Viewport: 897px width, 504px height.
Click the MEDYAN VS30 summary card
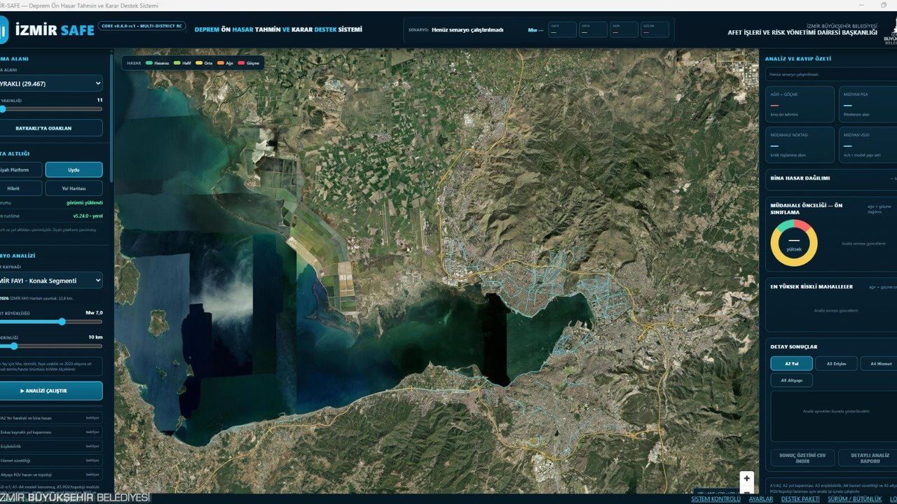(868, 144)
